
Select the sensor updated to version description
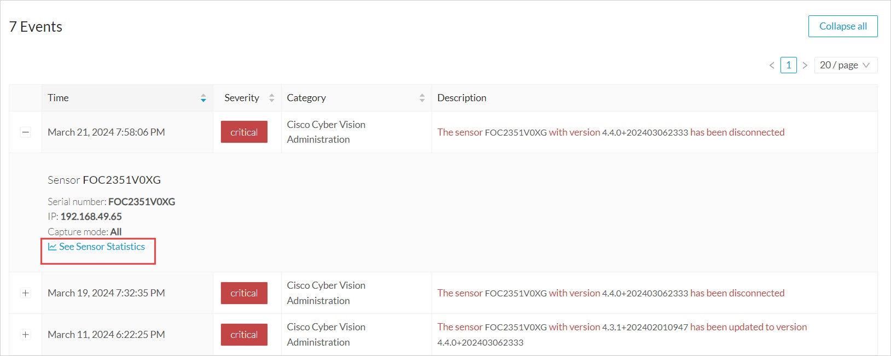point(621,328)
